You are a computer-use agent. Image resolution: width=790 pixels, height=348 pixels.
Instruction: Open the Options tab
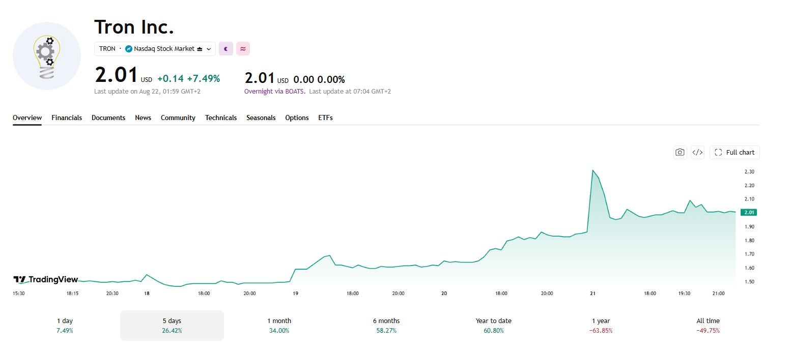coord(297,118)
